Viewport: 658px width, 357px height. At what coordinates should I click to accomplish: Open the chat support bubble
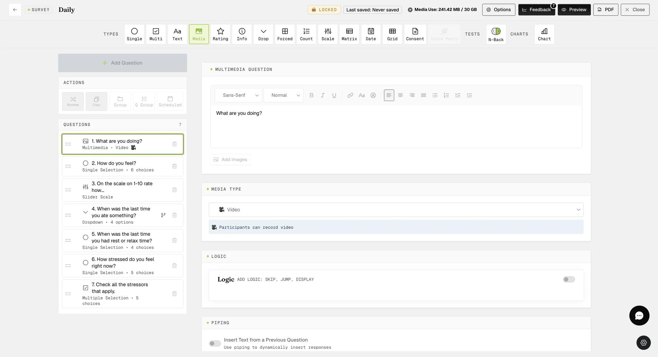tap(639, 316)
